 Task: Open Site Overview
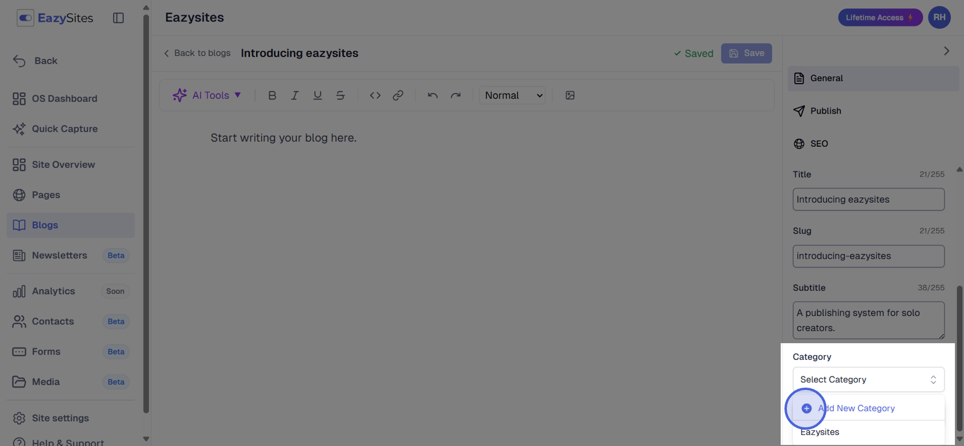70,165
